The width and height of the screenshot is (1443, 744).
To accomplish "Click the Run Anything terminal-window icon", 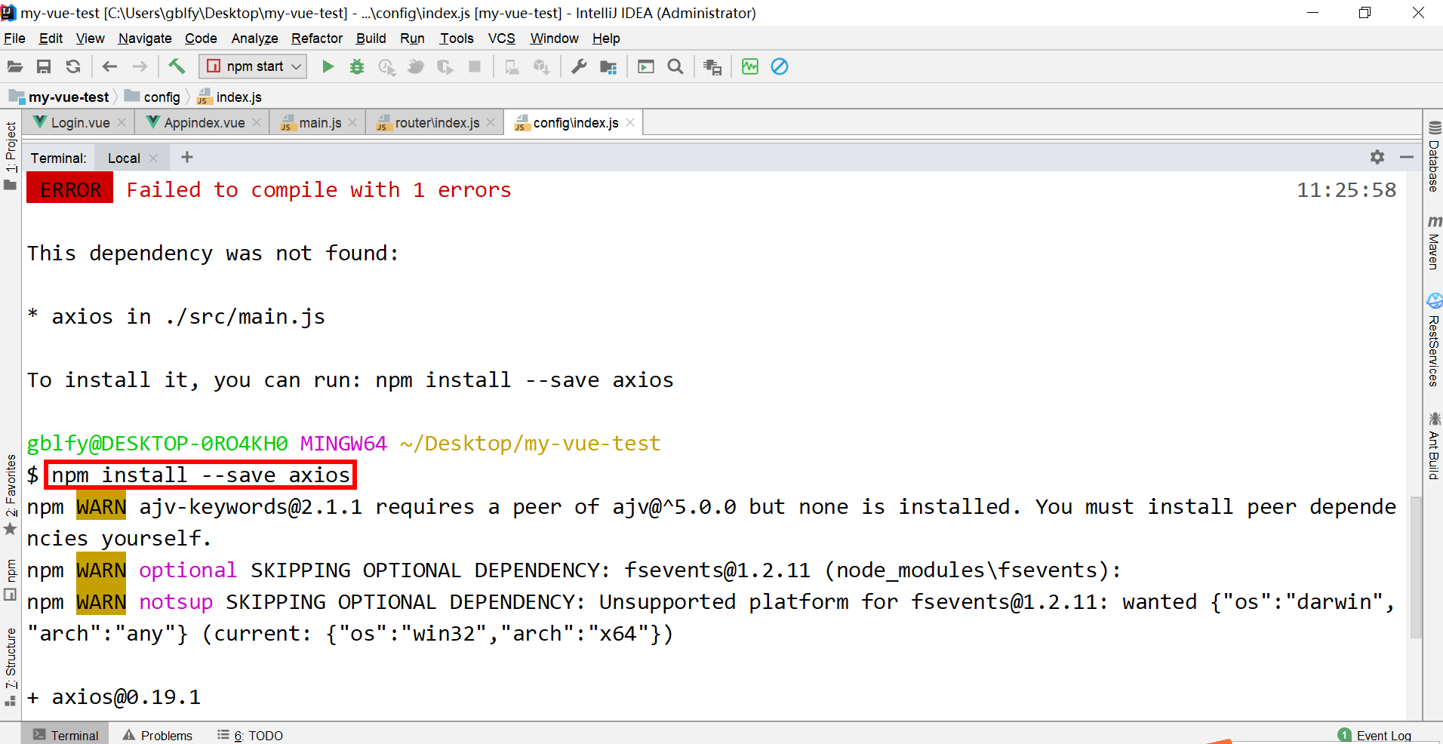I will [646, 66].
